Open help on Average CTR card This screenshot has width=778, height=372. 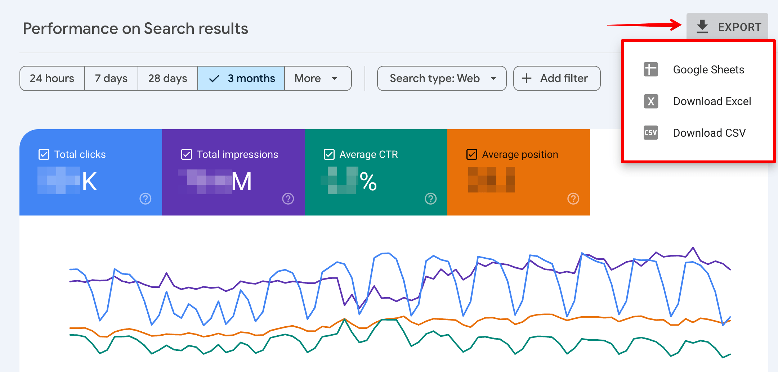point(430,199)
